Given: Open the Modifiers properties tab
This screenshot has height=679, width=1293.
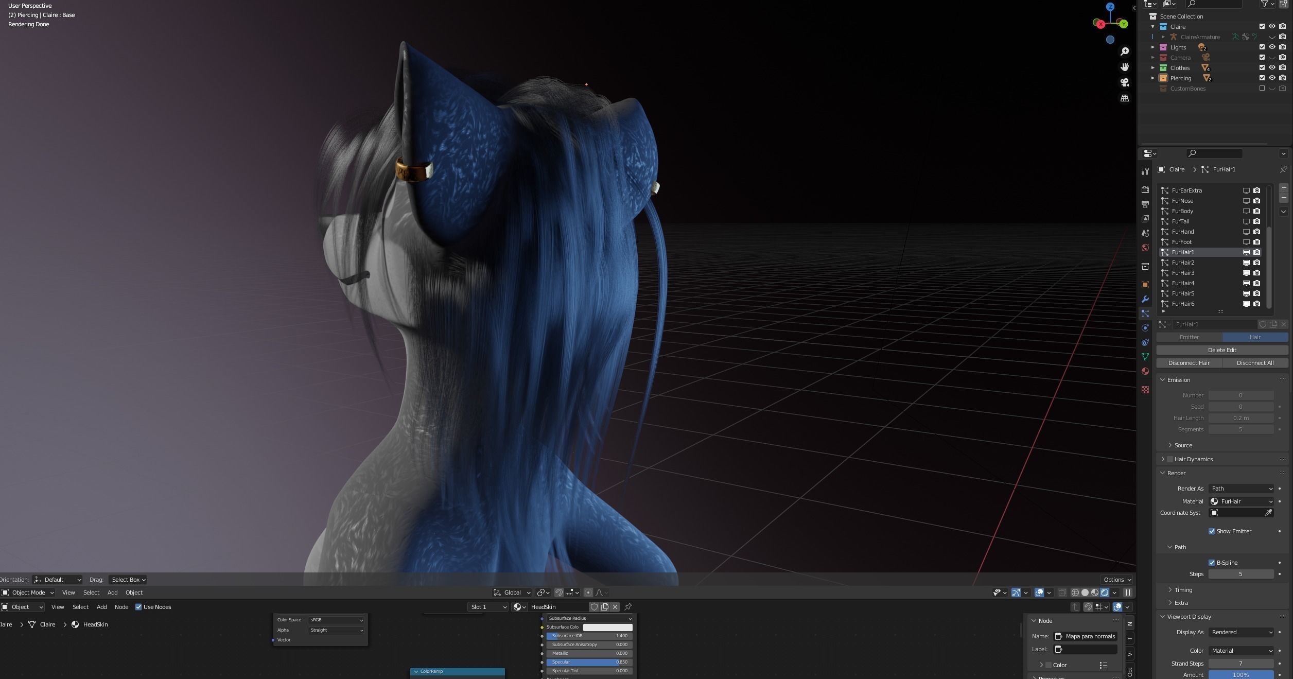Looking at the screenshot, I should coord(1145,299).
